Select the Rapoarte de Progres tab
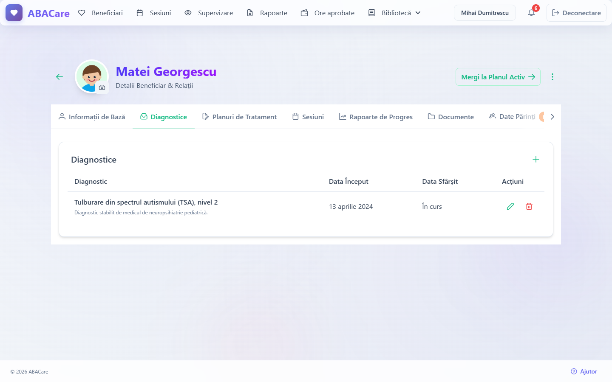The height and width of the screenshot is (382, 612). 376,117
